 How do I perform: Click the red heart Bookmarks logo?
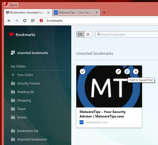11,34
